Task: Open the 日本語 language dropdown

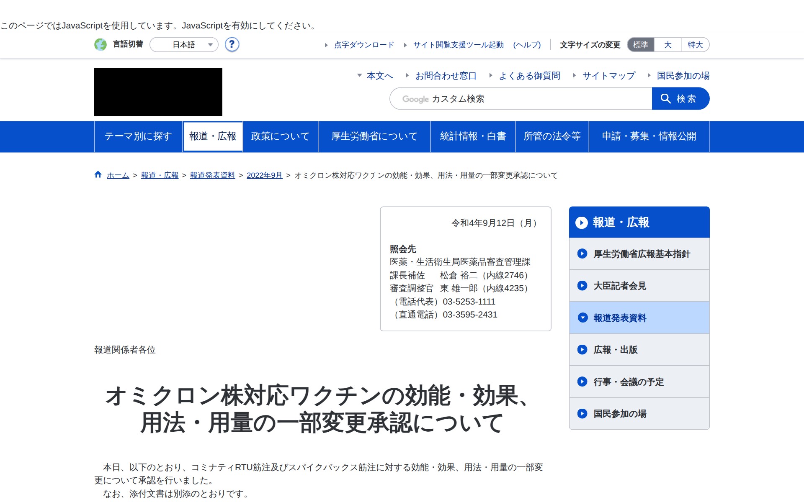Action: coord(184,45)
